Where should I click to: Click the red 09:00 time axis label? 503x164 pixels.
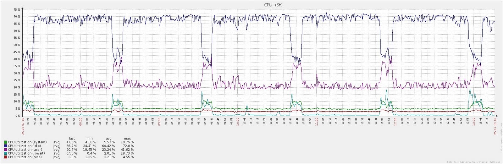[x=159, y=122]
